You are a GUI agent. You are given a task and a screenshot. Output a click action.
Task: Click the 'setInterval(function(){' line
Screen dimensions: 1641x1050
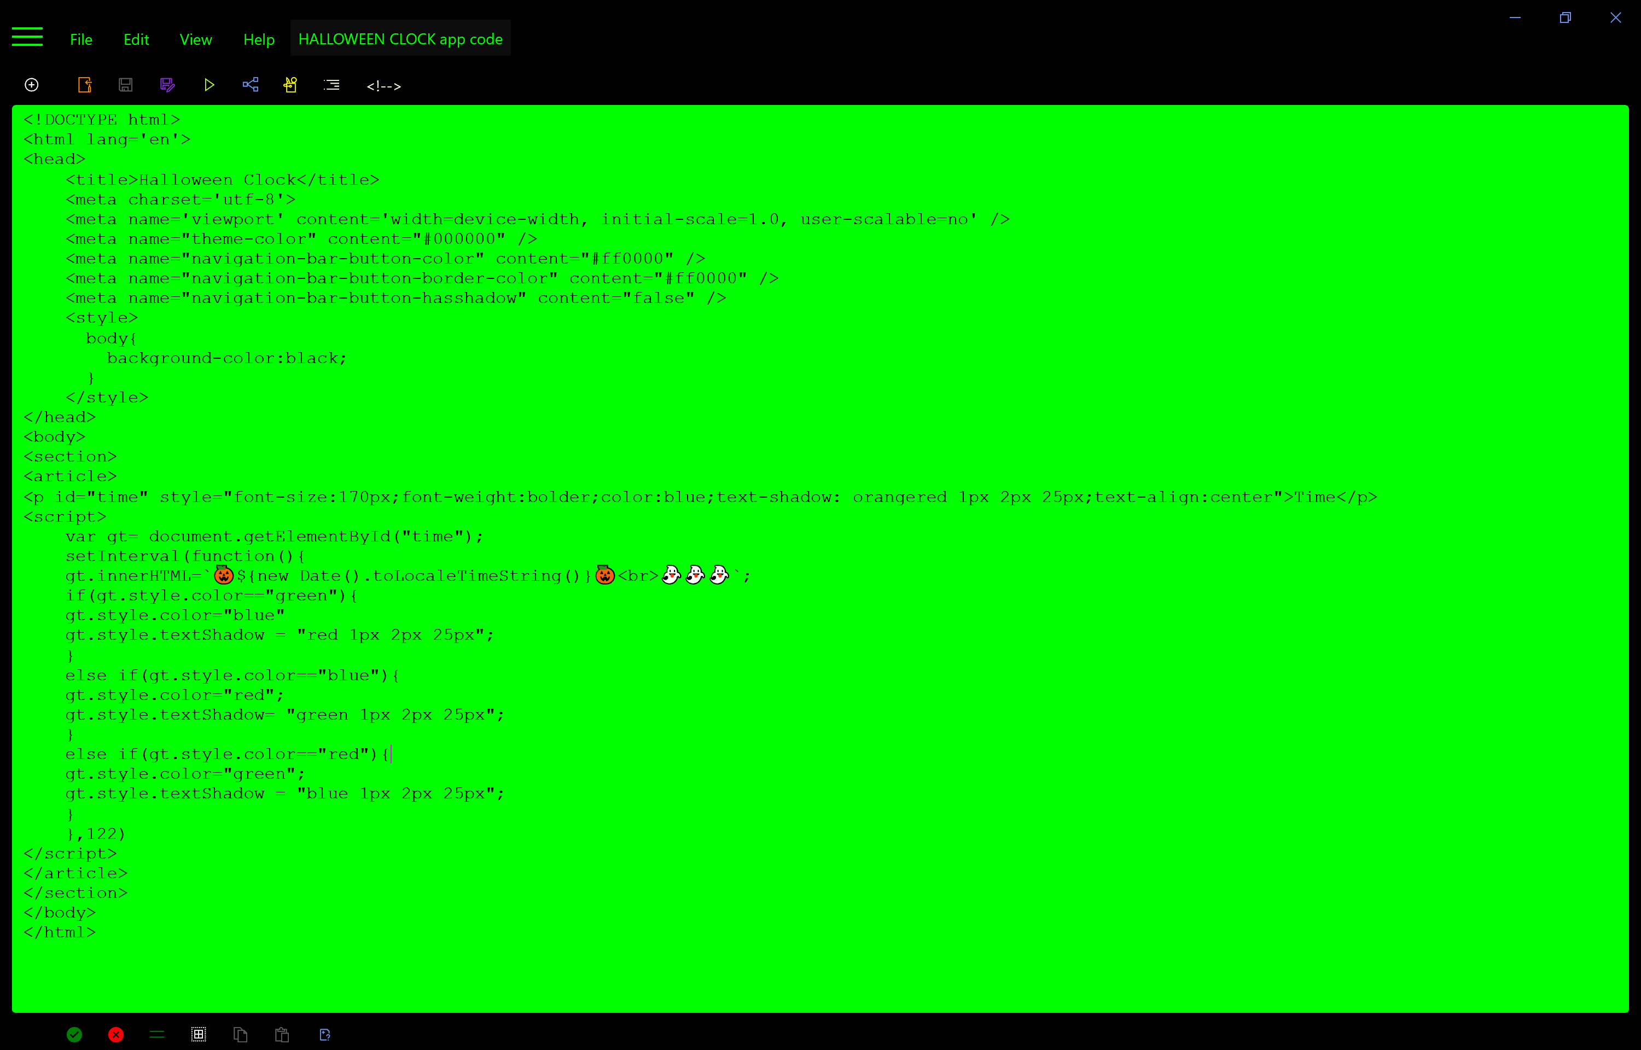pos(185,556)
